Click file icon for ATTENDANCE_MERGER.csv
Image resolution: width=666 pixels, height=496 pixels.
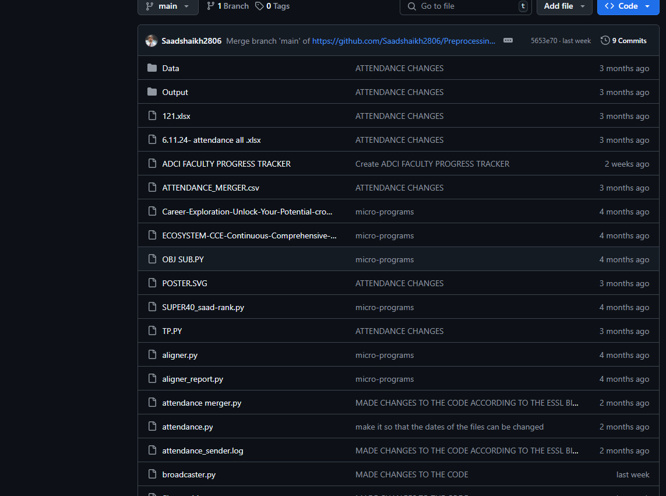152,187
